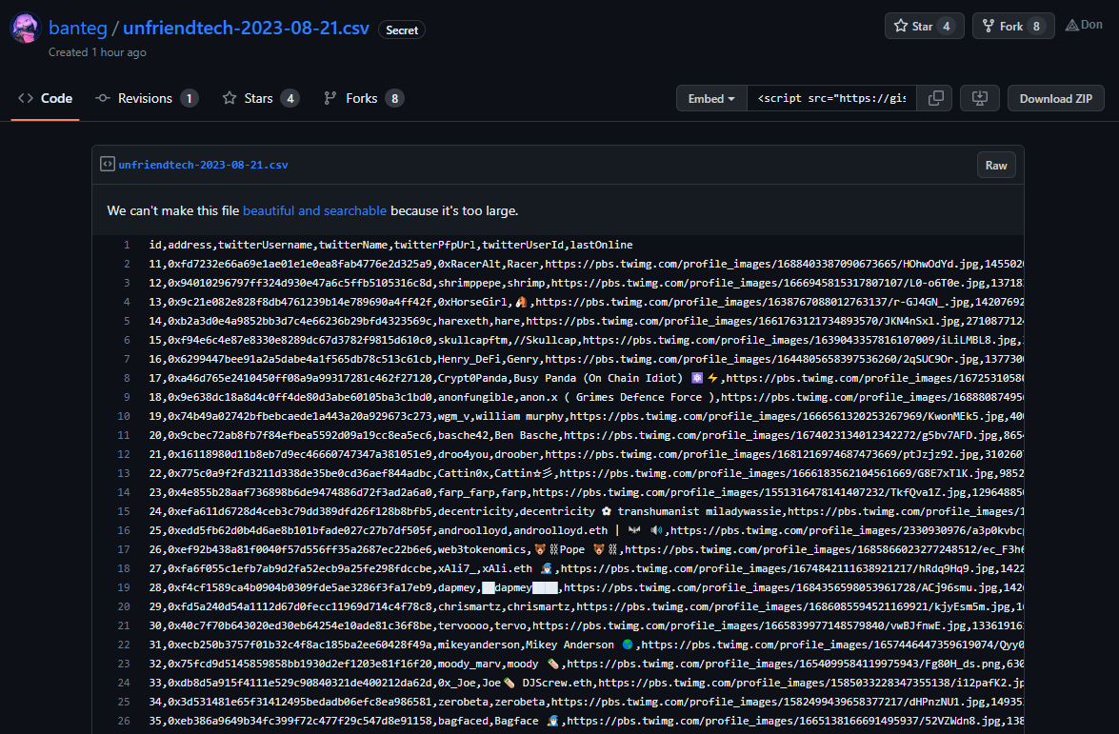Select the Code tab
Viewport: 1119px width, 734px height.
(x=45, y=98)
